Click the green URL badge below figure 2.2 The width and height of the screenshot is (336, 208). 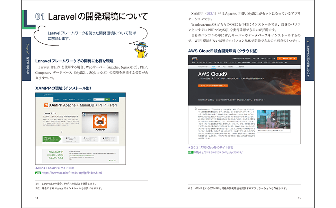click(191, 152)
